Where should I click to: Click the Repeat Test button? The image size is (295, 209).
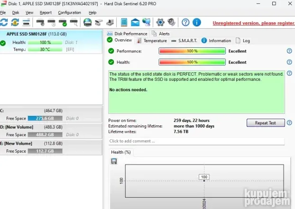pos(266,123)
